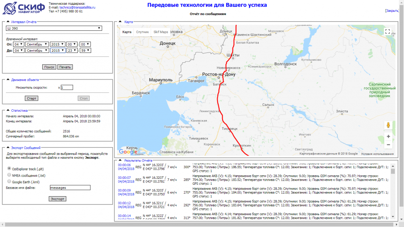Switch map to Спутник view
This screenshot has height=227, width=404.
coord(142,32)
